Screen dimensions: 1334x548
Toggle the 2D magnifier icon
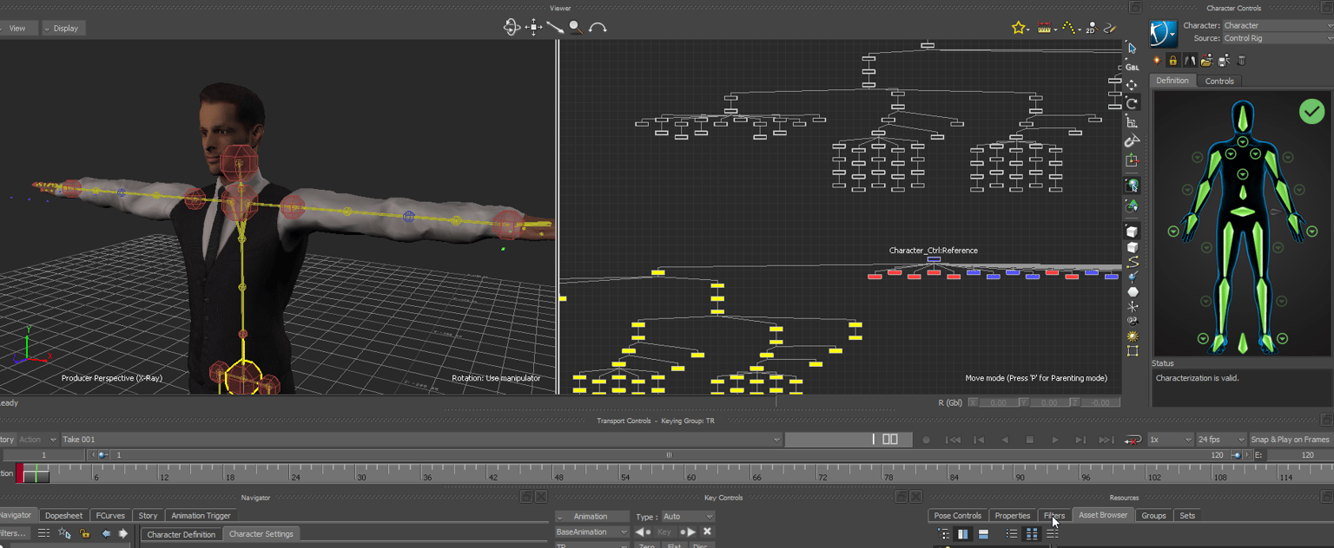pos(1091,28)
